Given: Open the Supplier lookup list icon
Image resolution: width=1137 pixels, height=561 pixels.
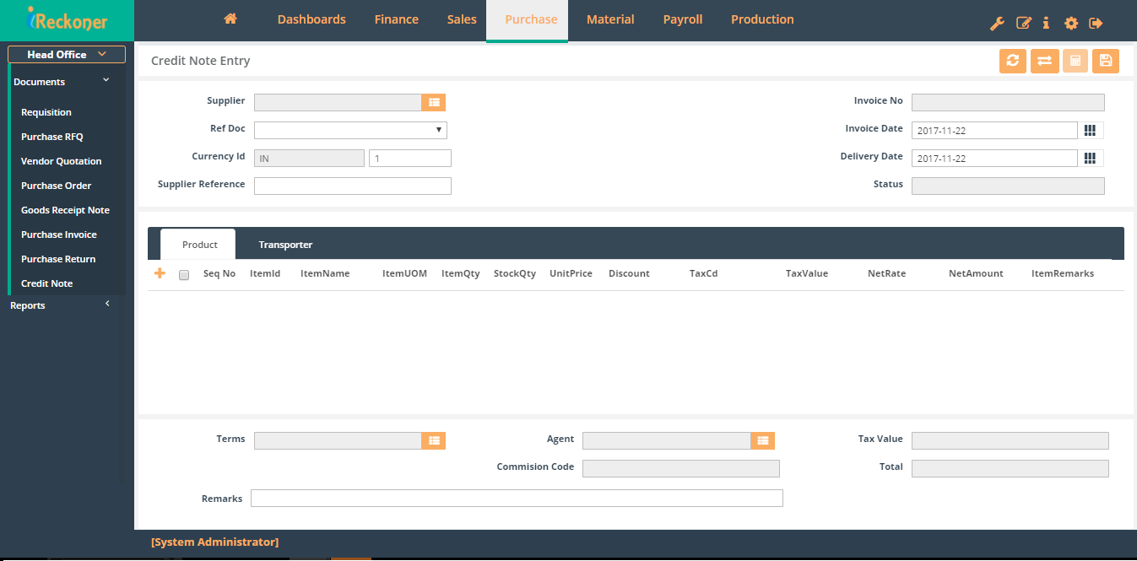Looking at the screenshot, I should click(x=434, y=102).
